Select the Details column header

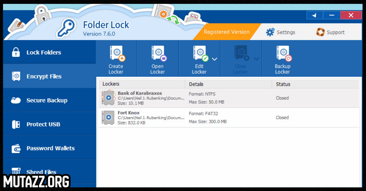196,84
